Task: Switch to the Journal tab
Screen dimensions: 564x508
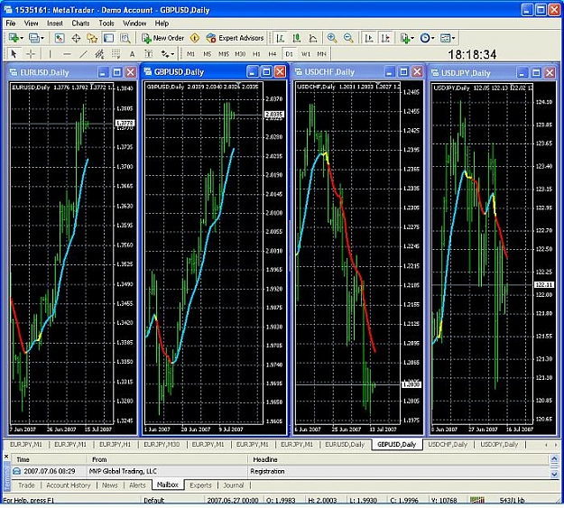Action: [234, 485]
